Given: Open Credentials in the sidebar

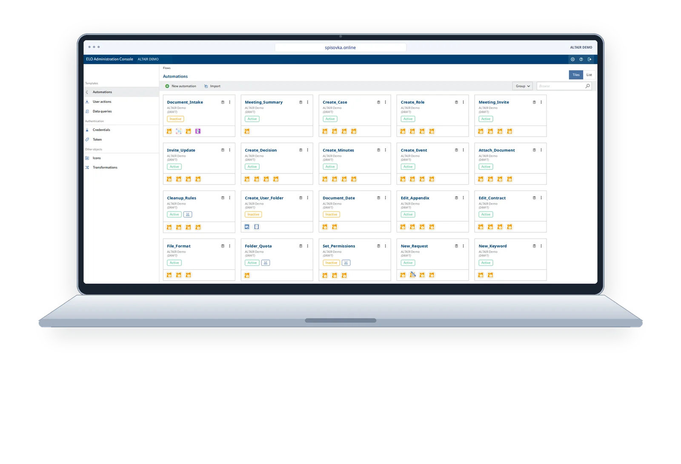Looking at the screenshot, I should (x=121, y=130).
